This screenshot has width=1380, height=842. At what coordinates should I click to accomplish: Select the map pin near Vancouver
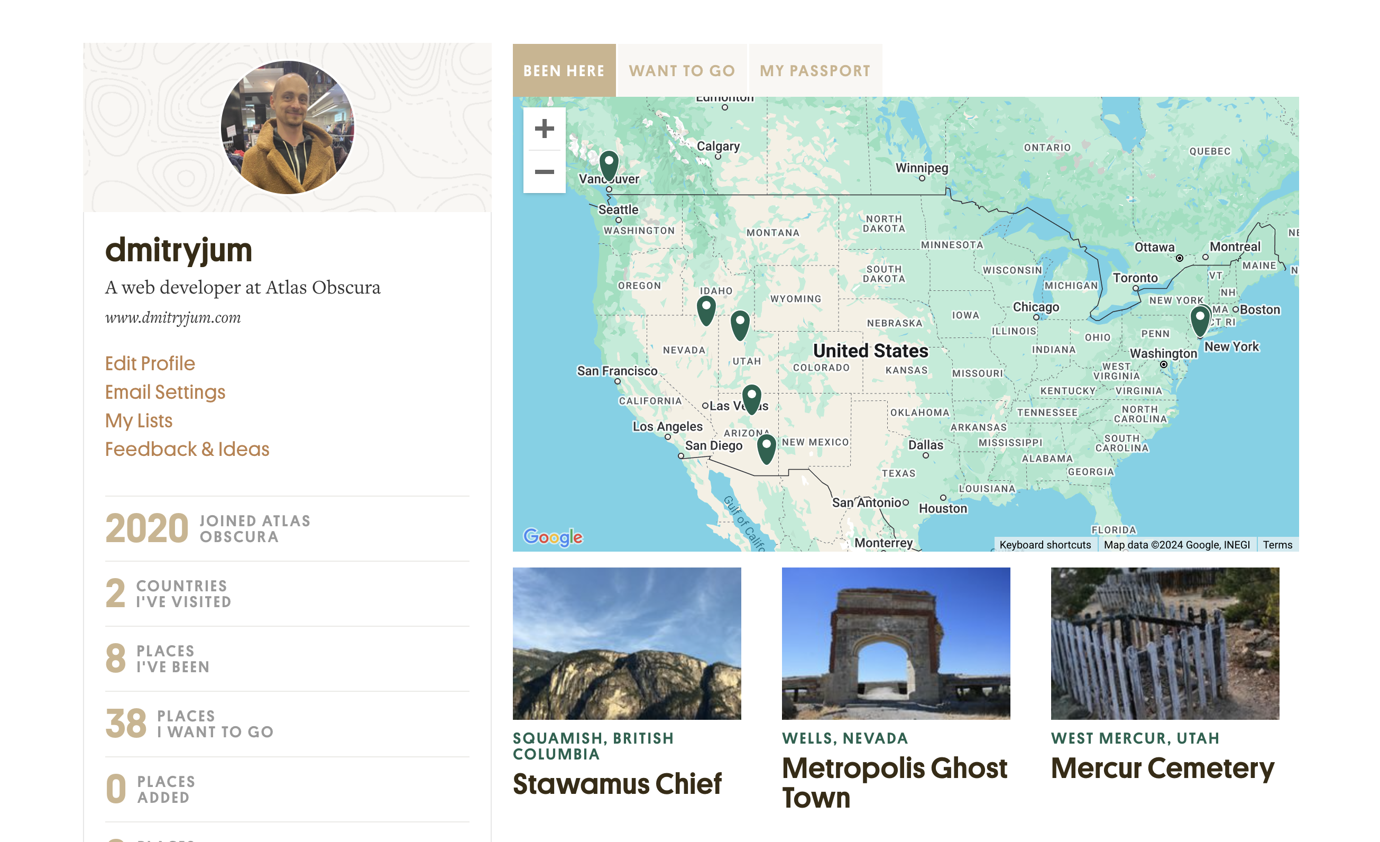[609, 166]
